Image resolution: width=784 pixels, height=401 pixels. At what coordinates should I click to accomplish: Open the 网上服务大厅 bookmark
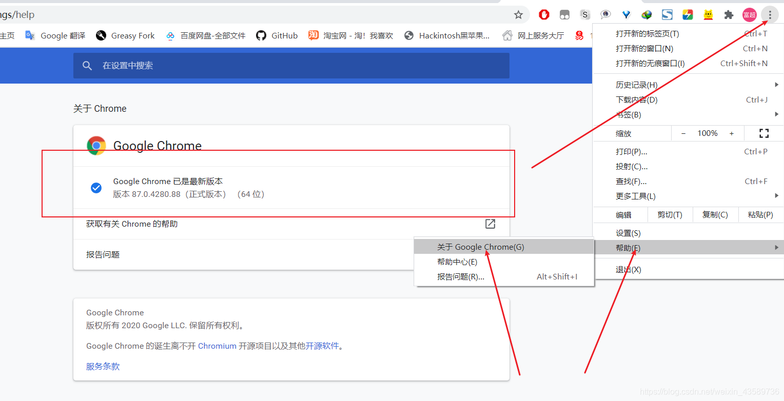[533, 35]
